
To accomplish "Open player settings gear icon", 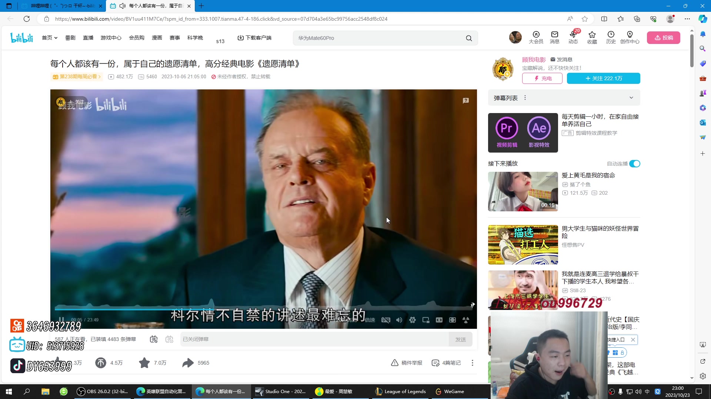I will click(413, 320).
